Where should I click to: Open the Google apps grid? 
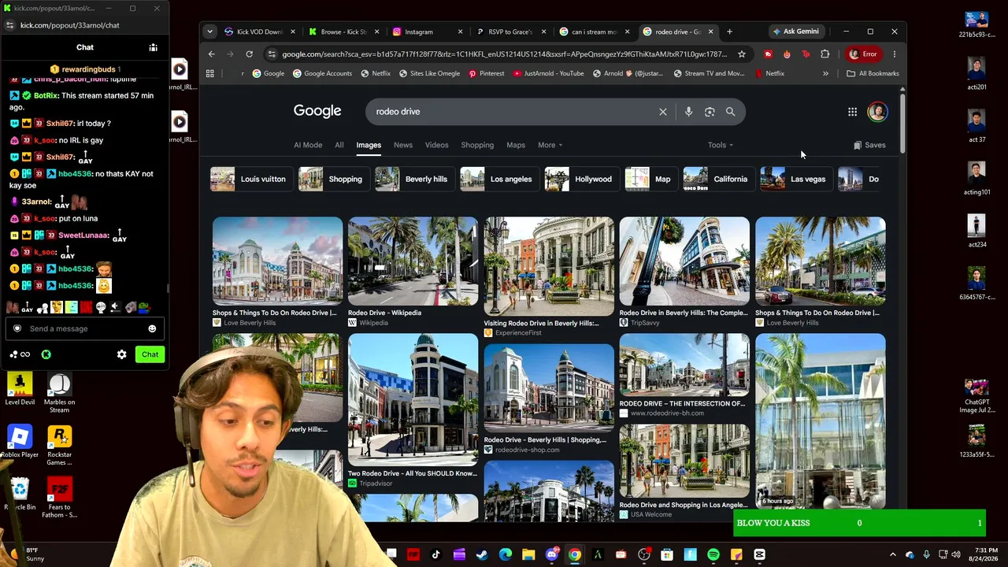(x=852, y=112)
